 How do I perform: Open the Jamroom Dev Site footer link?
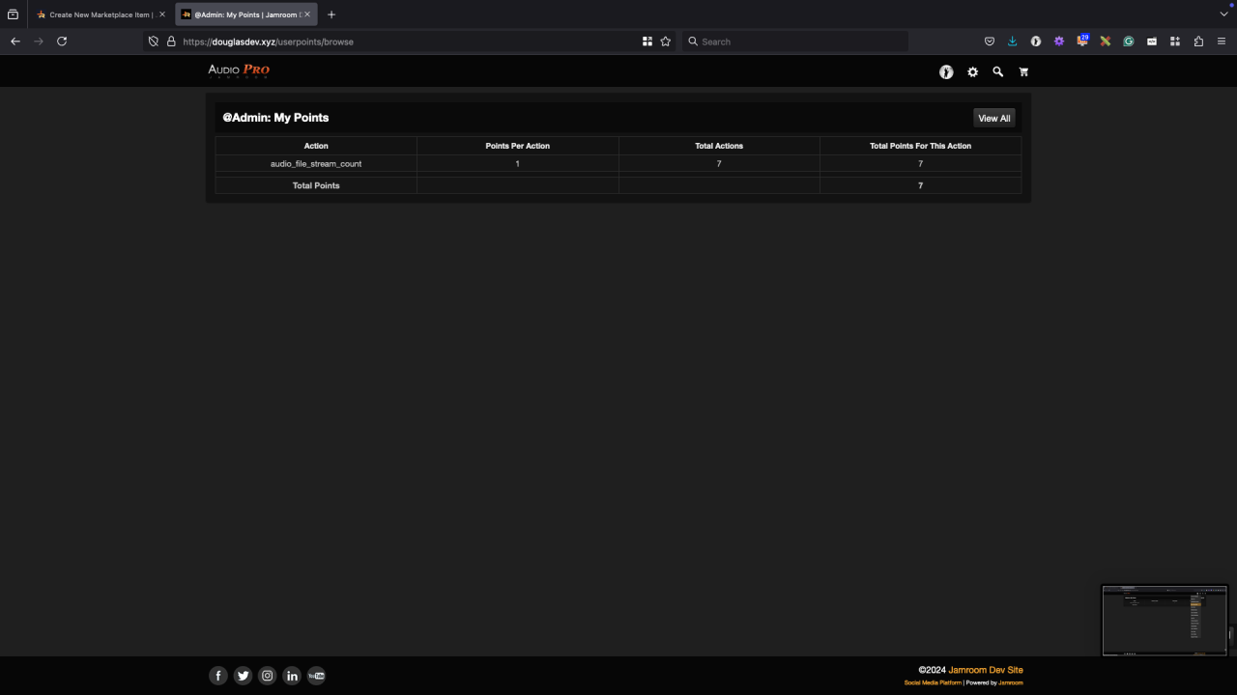point(986,670)
